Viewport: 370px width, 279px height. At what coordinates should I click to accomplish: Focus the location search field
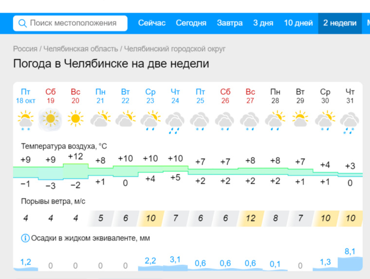point(70,23)
